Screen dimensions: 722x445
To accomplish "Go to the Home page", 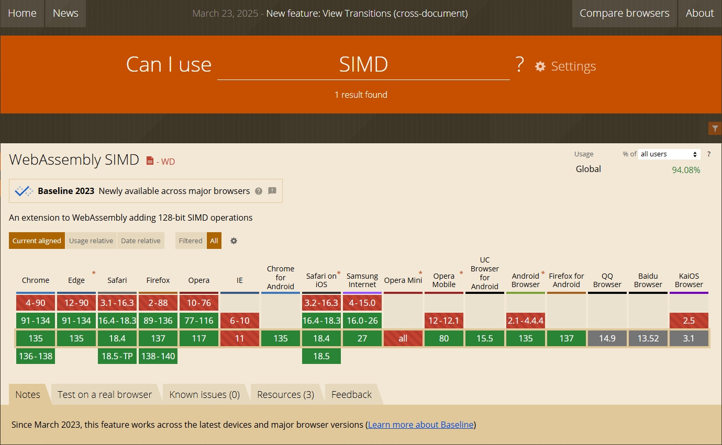I will tap(22, 14).
